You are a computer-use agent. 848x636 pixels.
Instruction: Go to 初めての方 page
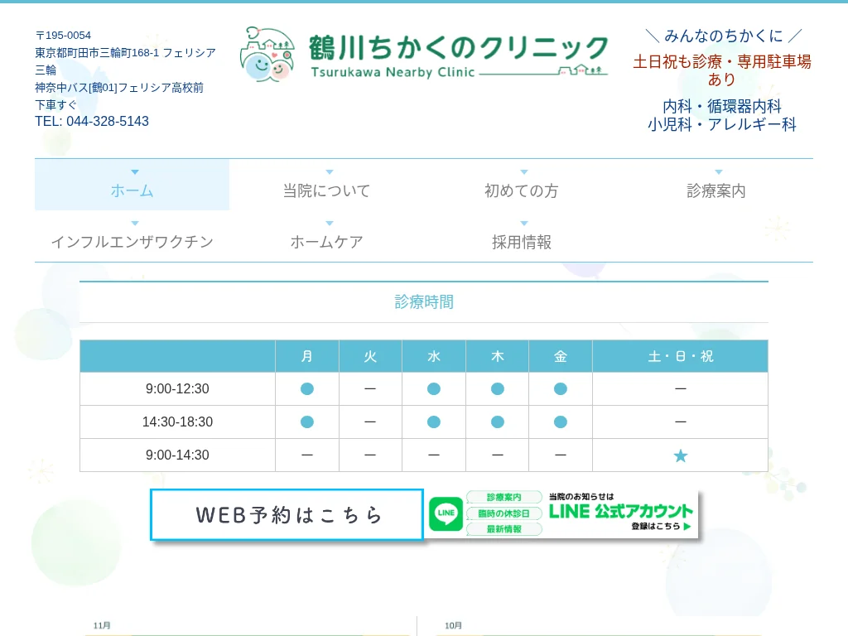(x=522, y=185)
